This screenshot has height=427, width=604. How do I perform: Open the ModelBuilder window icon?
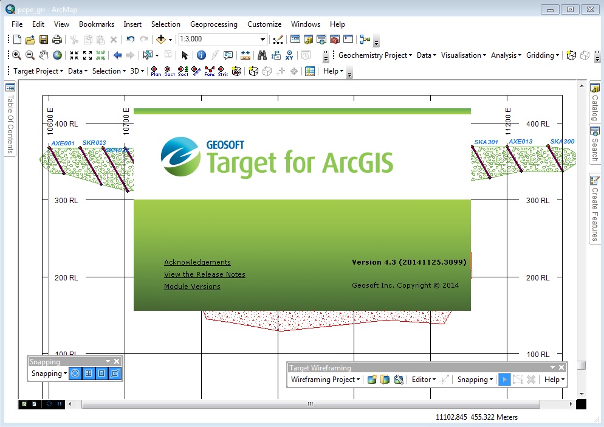(x=365, y=39)
